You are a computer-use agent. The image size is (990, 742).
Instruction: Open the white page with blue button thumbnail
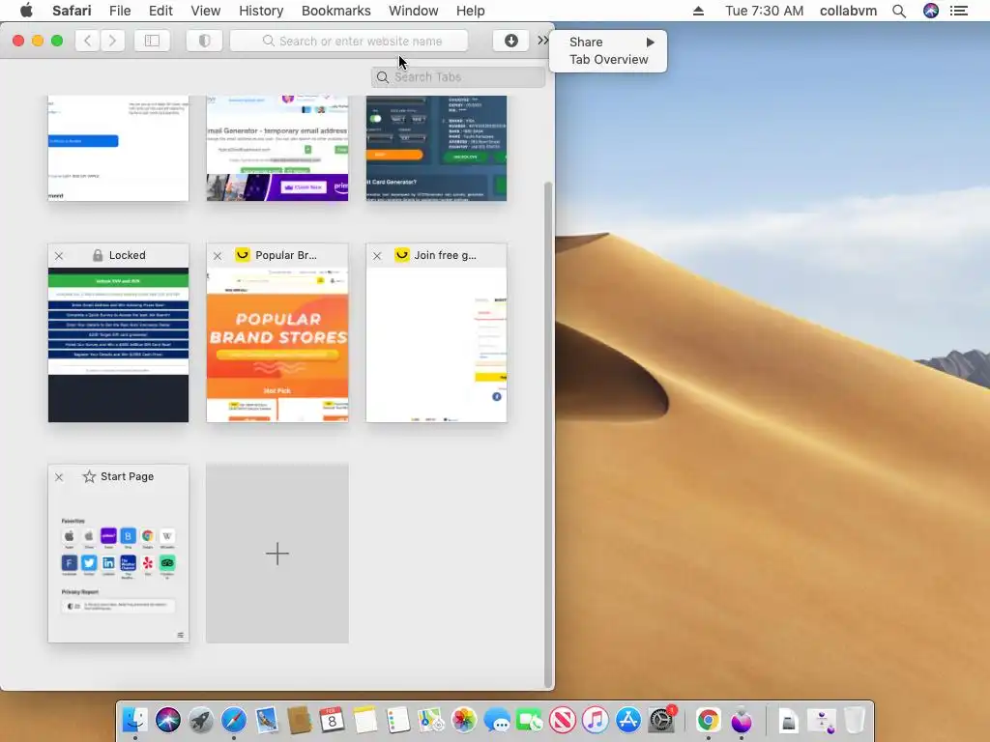point(119,148)
